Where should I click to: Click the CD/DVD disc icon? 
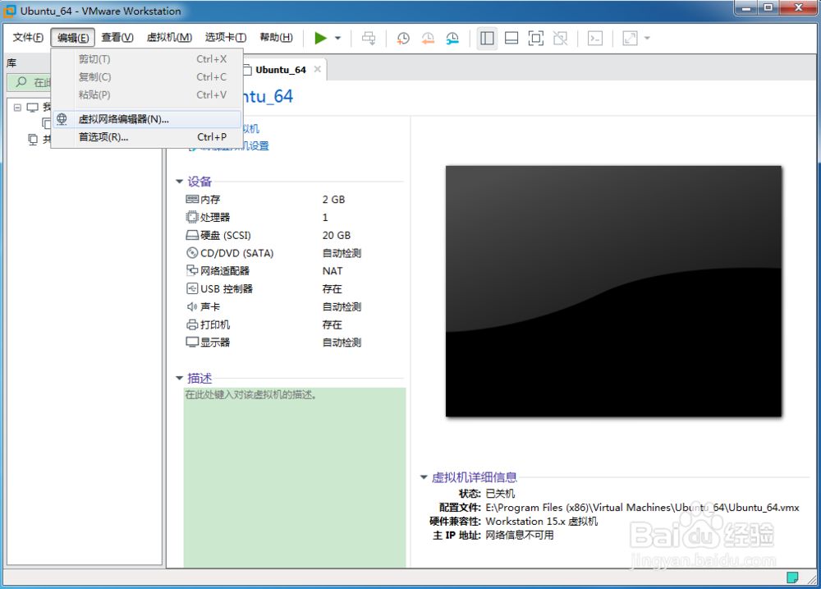point(192,252)
